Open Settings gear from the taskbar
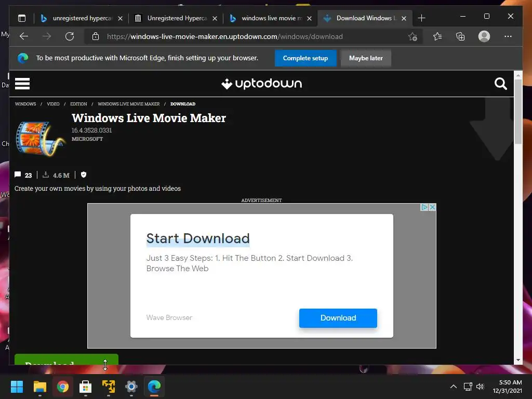This screenshot has width=532, height=399. pyautogui.click(x=131, y=387)
